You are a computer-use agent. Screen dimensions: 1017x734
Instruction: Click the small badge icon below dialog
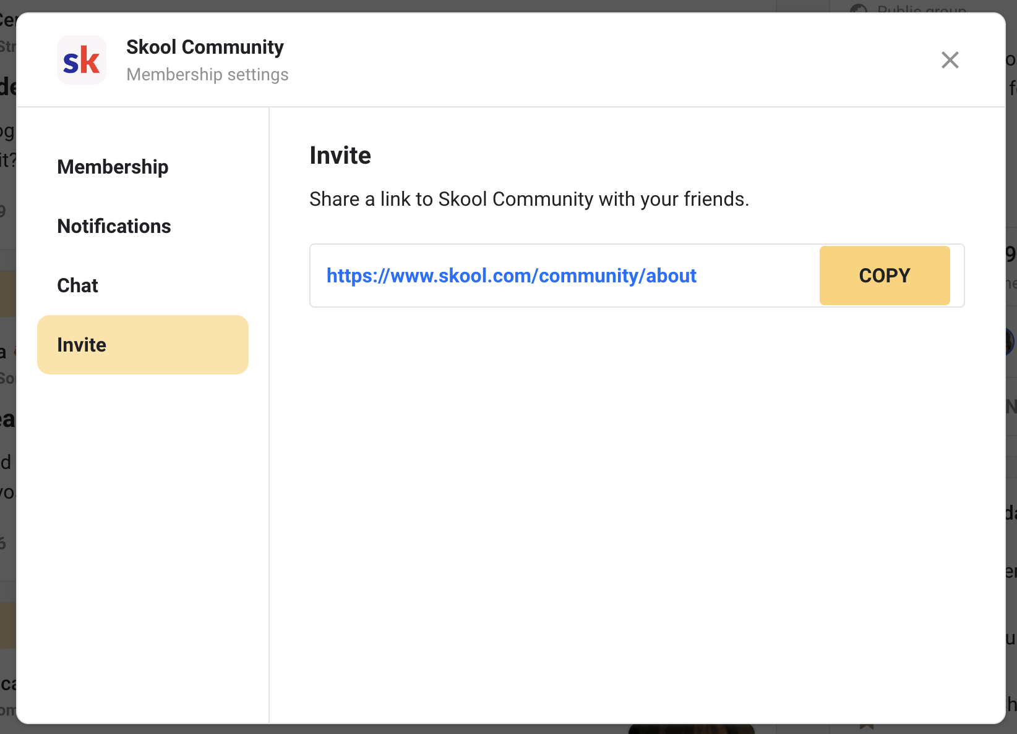tap(866, 728)
